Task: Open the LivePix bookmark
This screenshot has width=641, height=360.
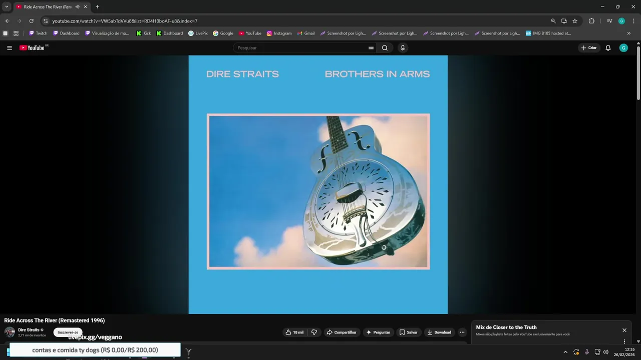Action: click(x=198, y=33)
